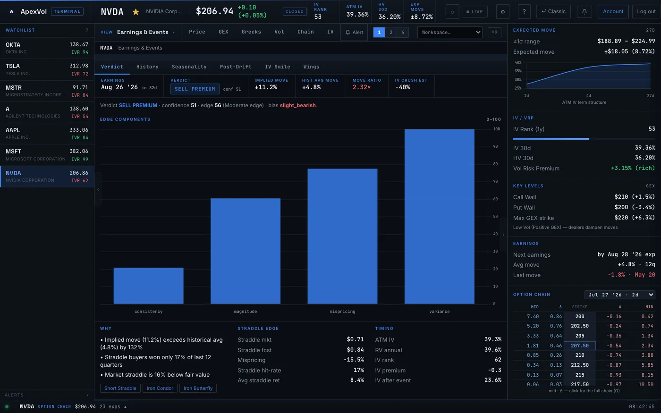Switch to Classic view
This screenshot has height=413, width=661.
click(x=553, y=12)
